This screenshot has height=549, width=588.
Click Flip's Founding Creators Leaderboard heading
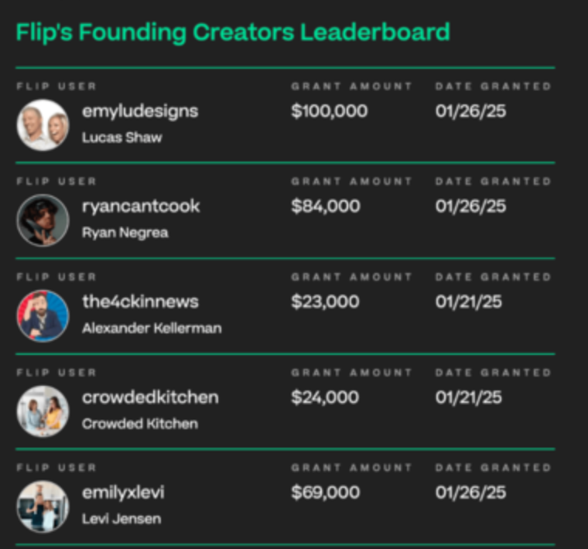tap(233, 32)
